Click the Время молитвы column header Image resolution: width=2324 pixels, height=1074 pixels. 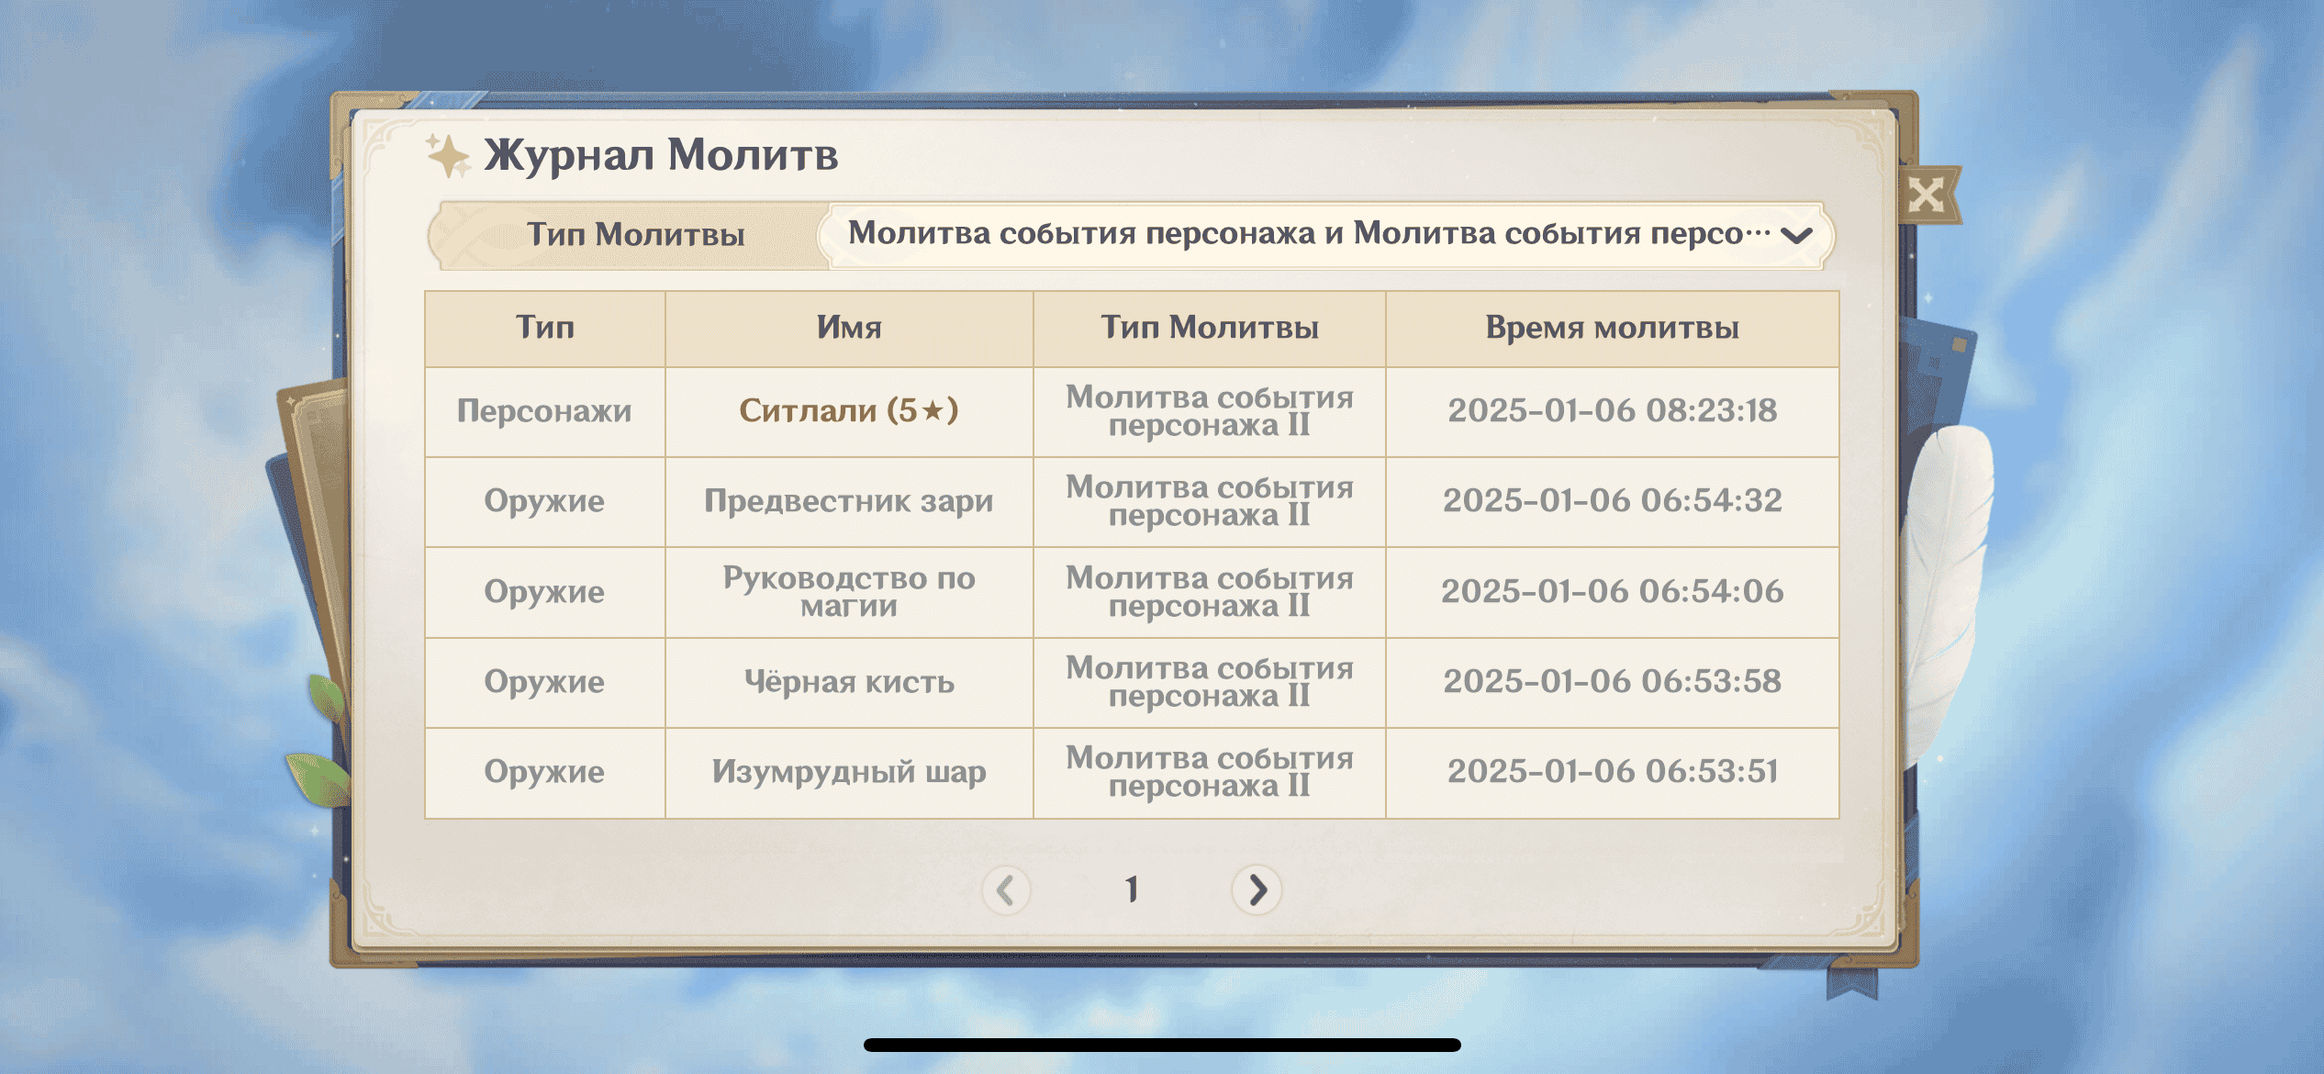[1612, 328]
